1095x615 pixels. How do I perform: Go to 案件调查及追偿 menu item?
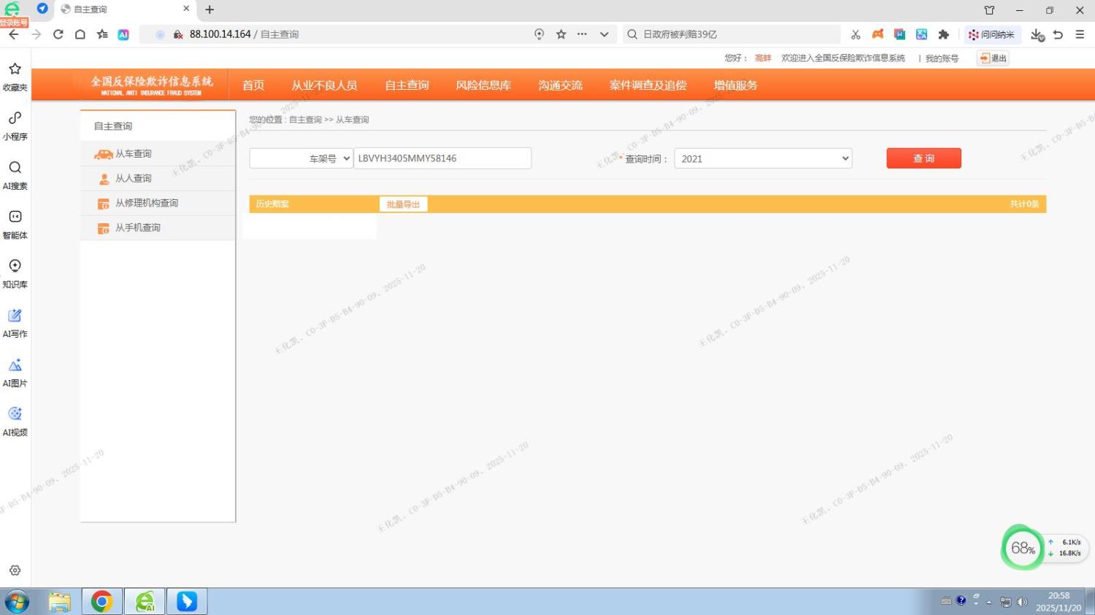[648, 85]
